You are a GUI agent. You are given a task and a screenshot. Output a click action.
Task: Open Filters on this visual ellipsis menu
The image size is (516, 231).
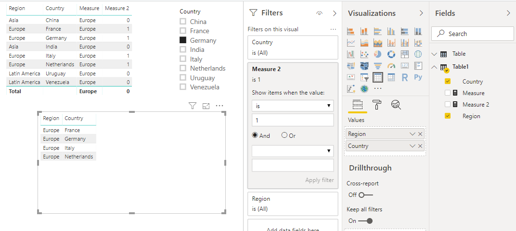[334, 29]
